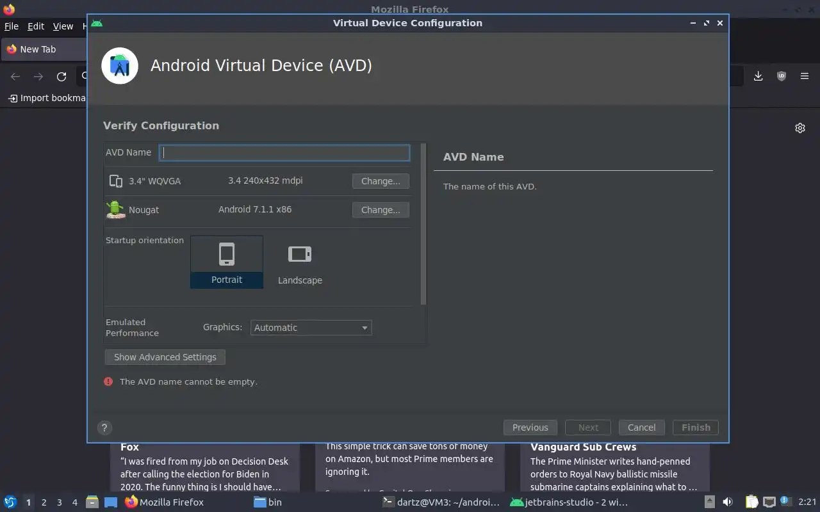Click the Android Studio AVD logo
Viewport: 820px width, 512px height.
tap(120, 65)
